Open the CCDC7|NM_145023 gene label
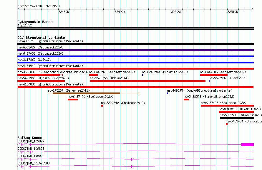The image size is (262, 170). coord(31,156)
